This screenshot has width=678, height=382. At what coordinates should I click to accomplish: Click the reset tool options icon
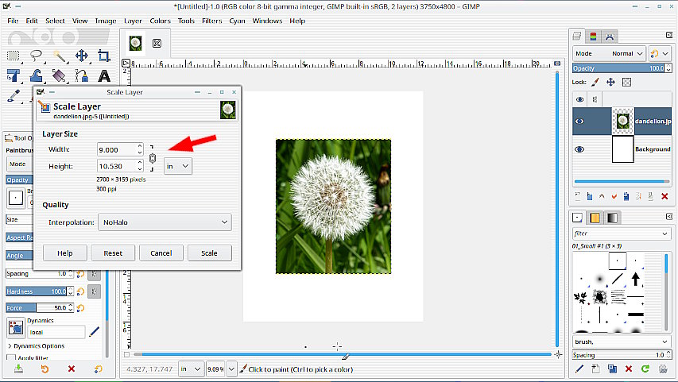pos(98,368)
